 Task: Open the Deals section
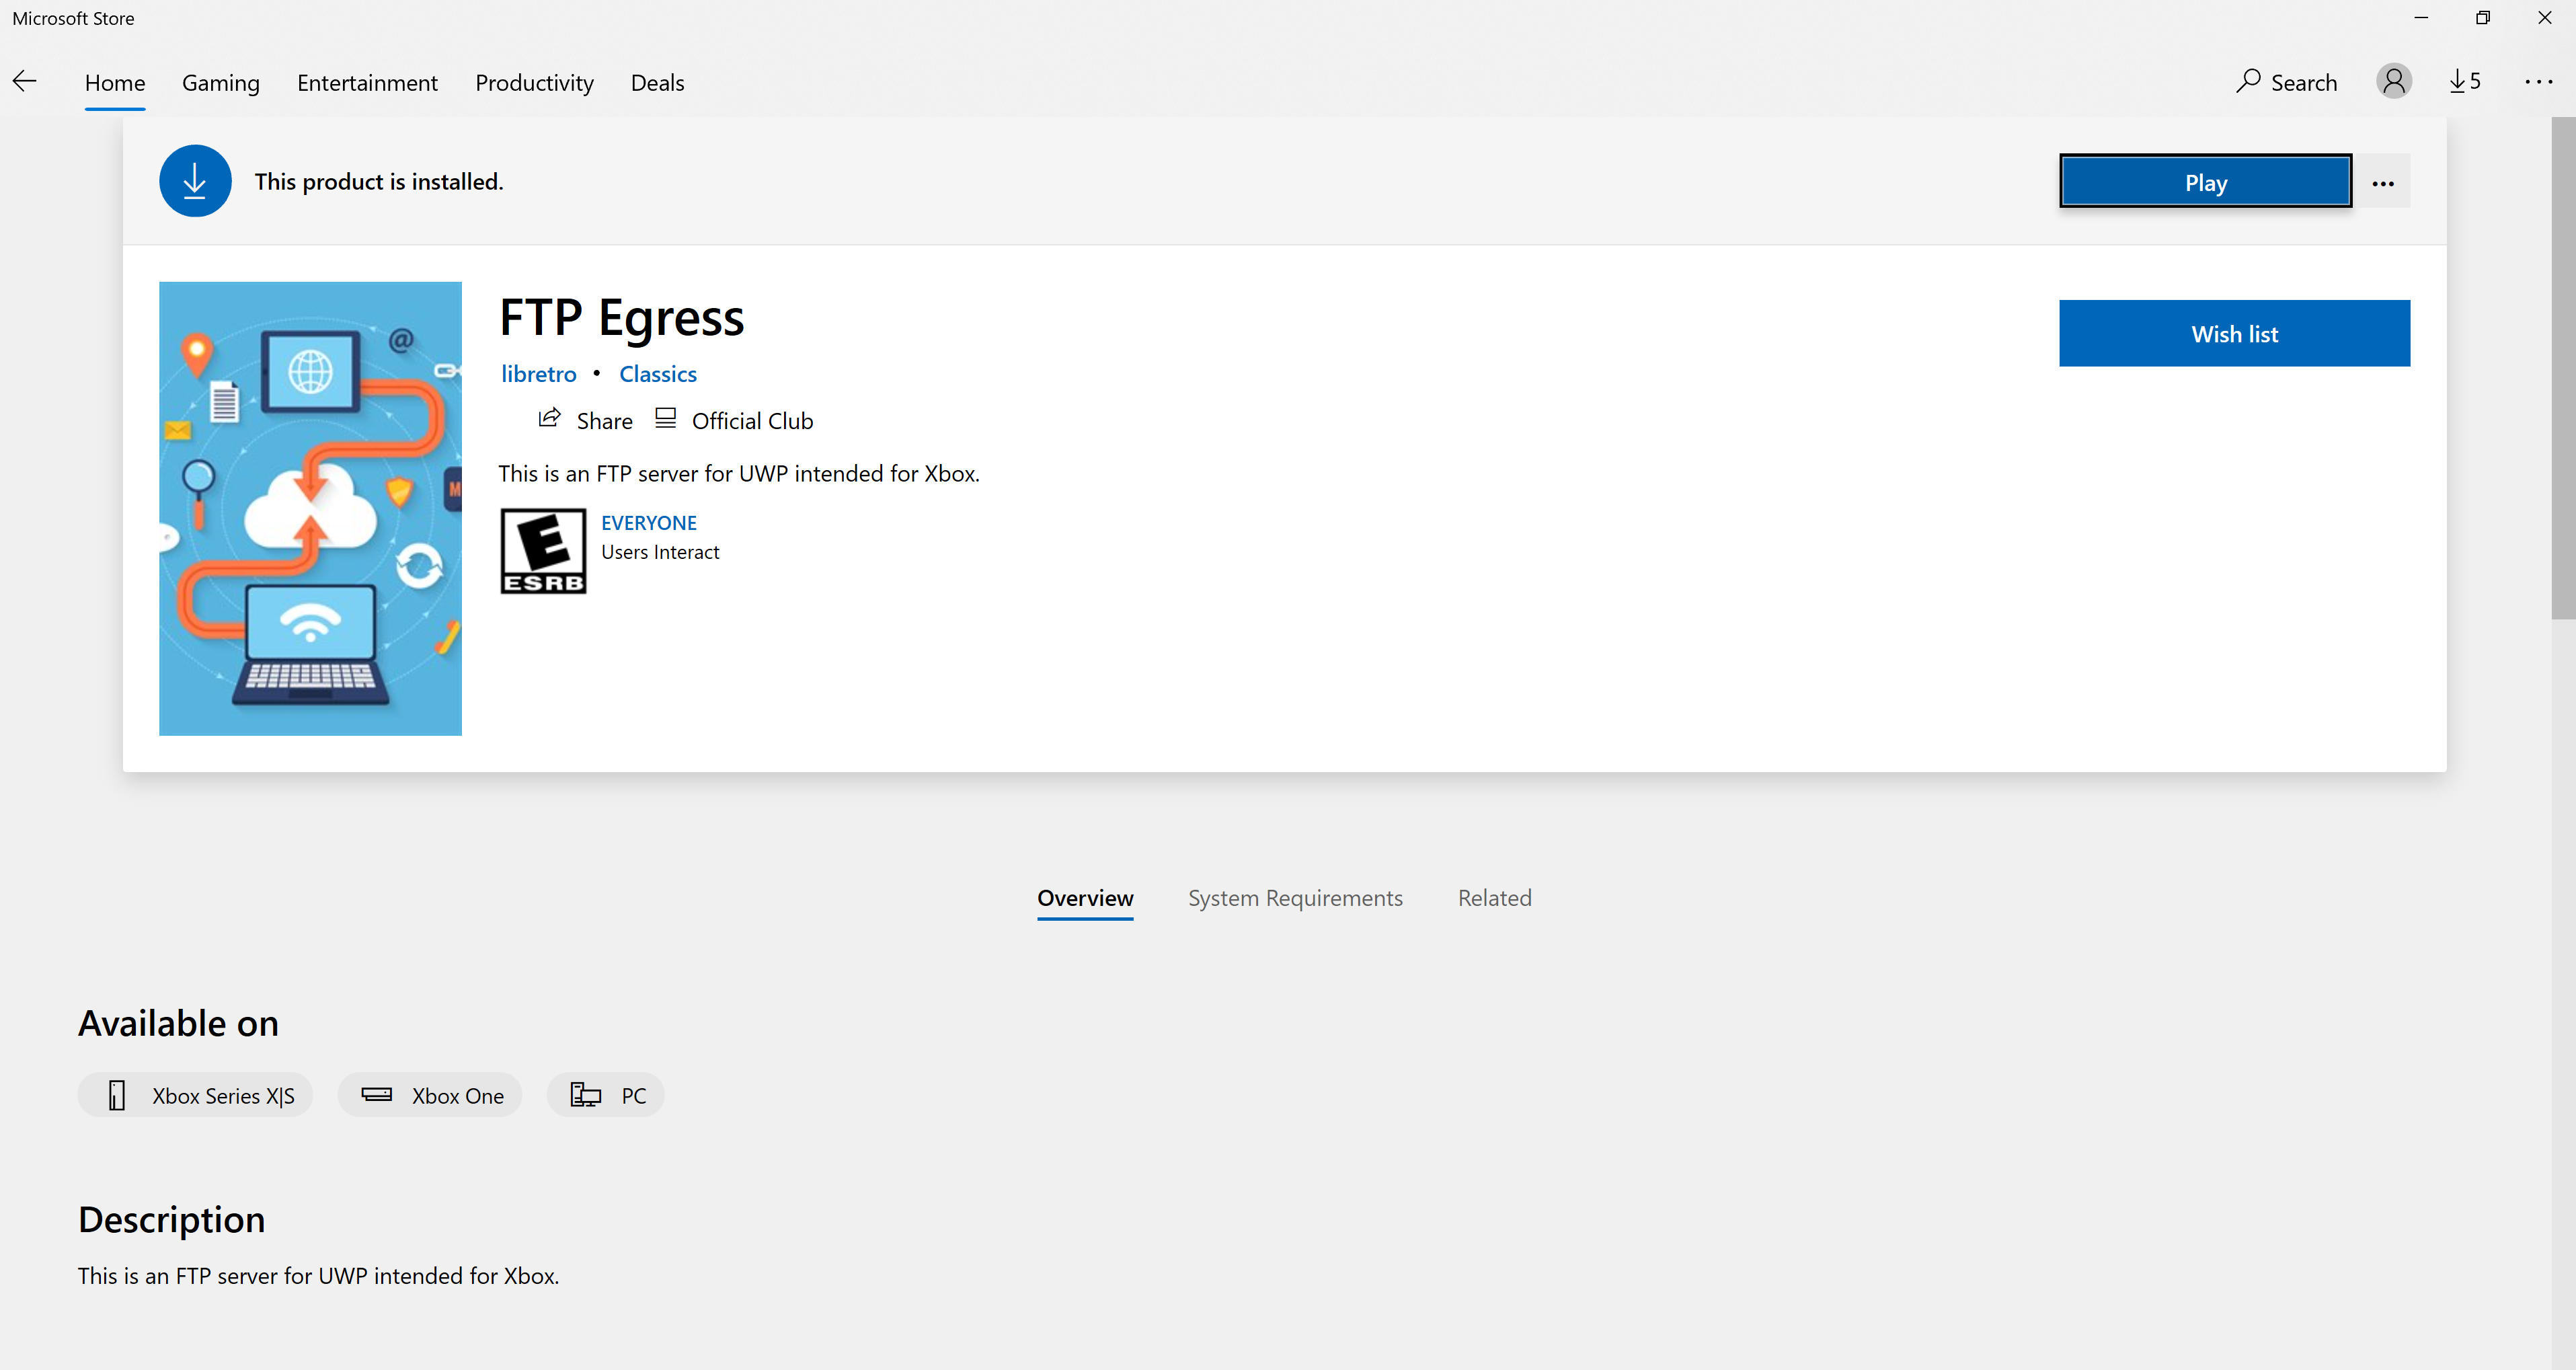click(657, 83)
